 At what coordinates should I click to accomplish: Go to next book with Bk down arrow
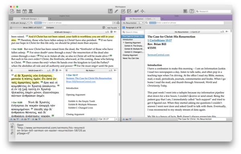pos(39,119)
